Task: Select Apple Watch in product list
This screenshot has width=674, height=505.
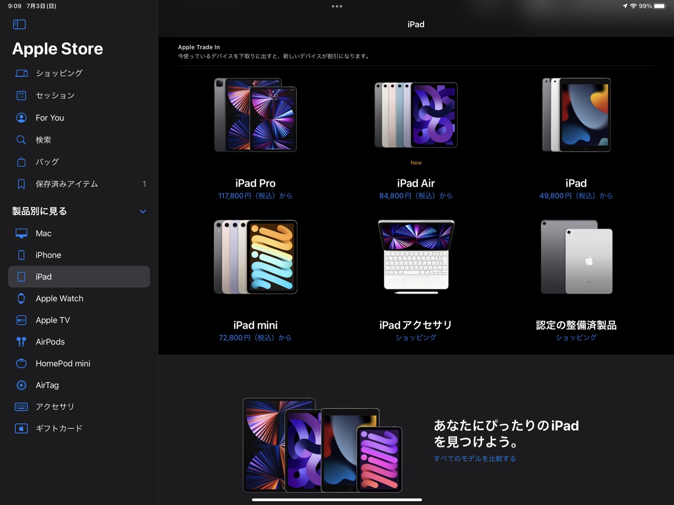Action: point(79,299)
